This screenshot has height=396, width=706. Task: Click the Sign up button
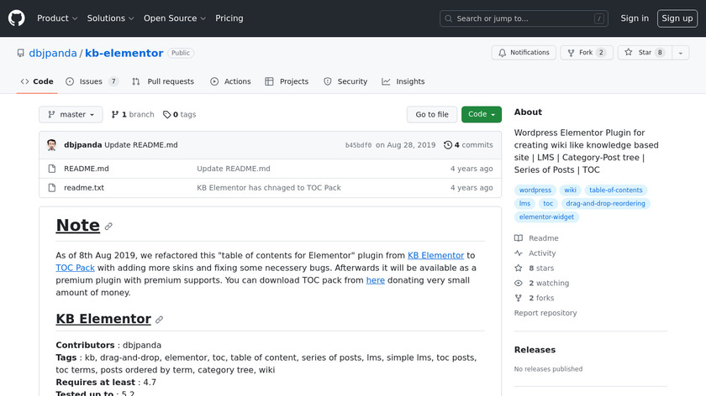point(677,18)
